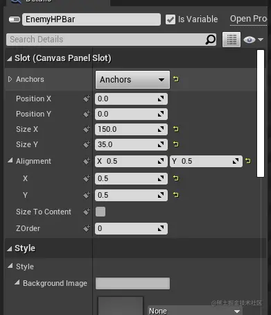Screen dimensions: 271x315
Task: Open the Position X binding icon
Action: [87, 99]
